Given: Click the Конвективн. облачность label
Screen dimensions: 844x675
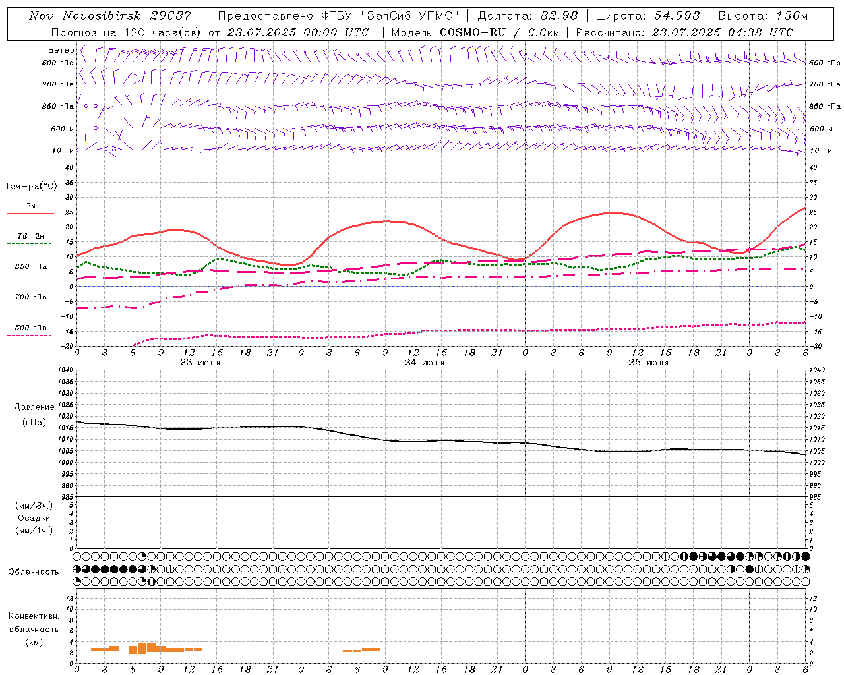Looking at the screenshot, I should click(x=34, y=623).
